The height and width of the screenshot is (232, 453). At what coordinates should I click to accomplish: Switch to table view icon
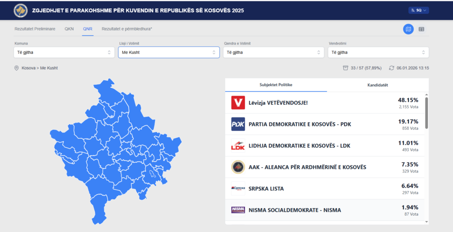(421, 29)
